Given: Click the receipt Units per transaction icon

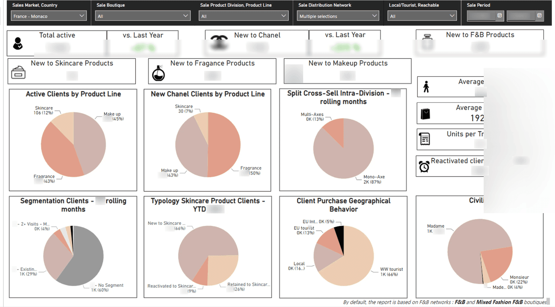Looking at the screenshot, I should pyautogui.click(x=425, y=139).
